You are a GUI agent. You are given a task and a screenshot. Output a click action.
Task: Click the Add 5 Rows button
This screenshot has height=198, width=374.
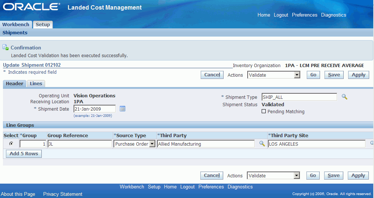(x=24, y=153)
